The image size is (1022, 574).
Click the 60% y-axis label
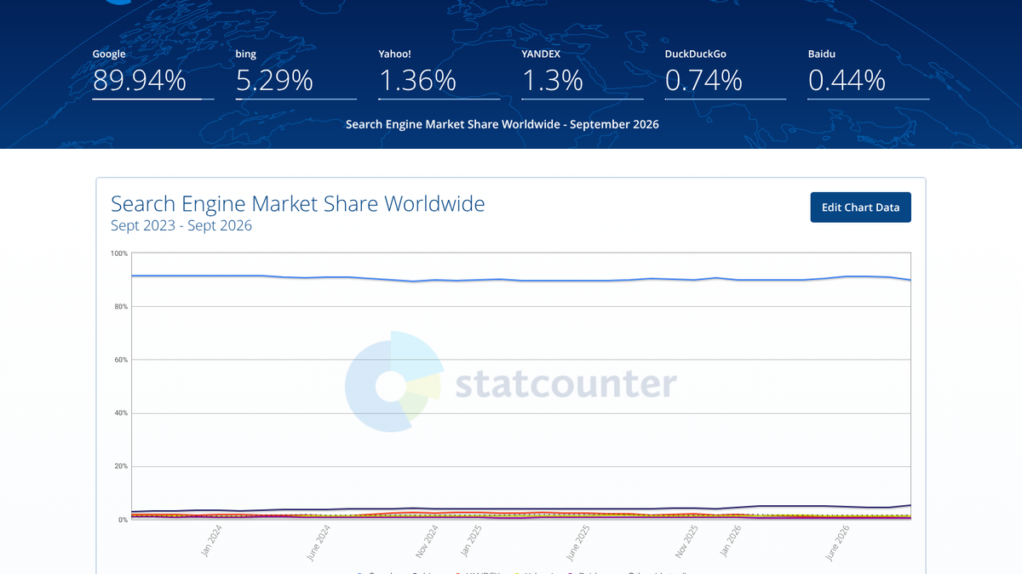(x=121, y=360)
